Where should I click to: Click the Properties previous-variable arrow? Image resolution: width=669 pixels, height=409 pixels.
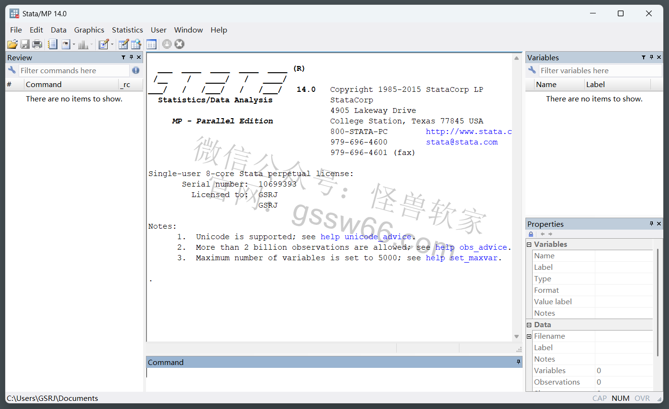pyautogui.click(x=543, y=234)
